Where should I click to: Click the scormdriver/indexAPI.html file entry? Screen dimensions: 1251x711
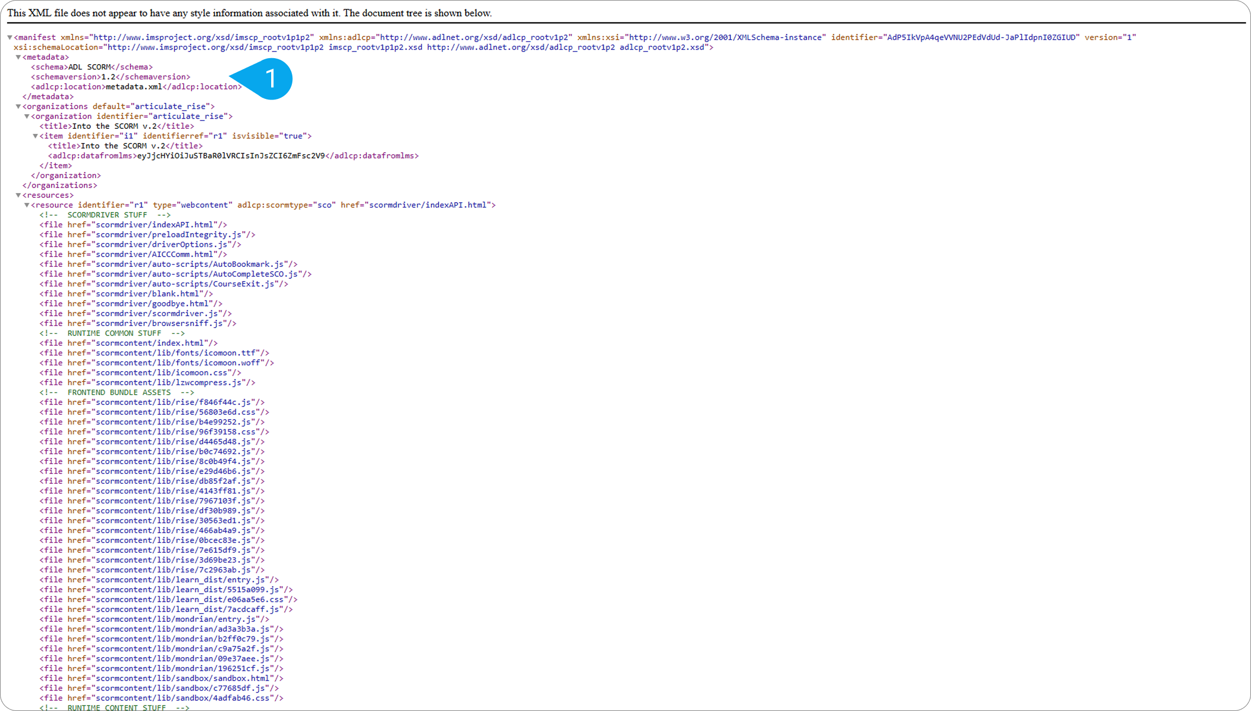[x=133, y=224]
